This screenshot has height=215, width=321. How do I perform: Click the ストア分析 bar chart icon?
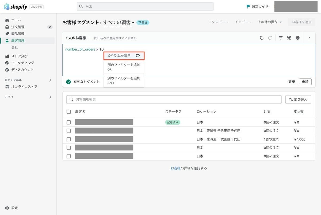(x=7, y=56)
